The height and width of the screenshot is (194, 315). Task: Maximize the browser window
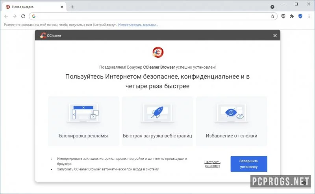pos(296,4)
